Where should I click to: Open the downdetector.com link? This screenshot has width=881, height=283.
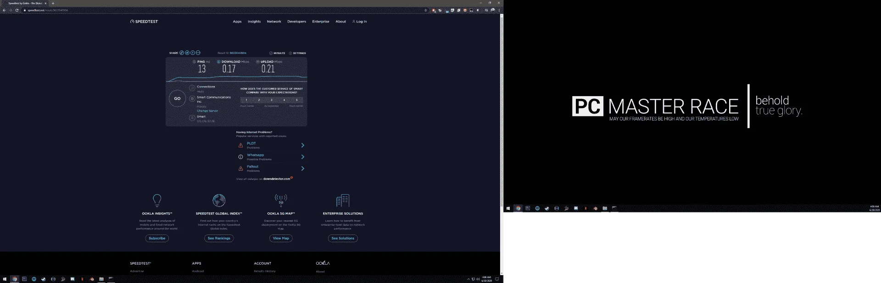[x=277, y=179]
